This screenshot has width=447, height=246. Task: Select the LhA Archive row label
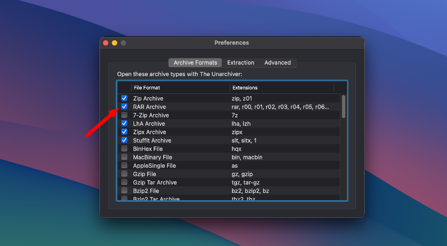[149, 124]
